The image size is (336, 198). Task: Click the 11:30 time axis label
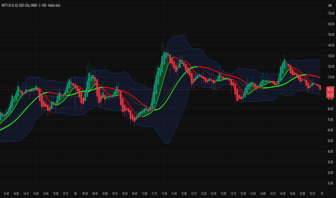click(x=164, y=194)
